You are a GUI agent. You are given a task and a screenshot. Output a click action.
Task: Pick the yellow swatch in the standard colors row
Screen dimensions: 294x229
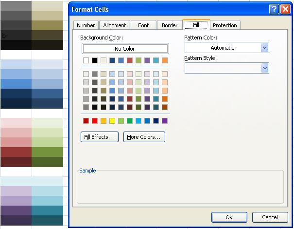click(112, 121)
